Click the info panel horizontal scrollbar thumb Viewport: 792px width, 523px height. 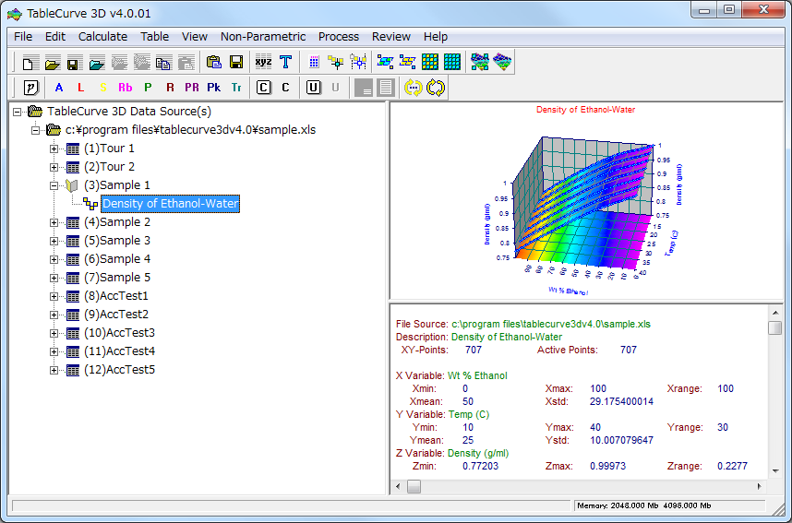click(414, 487)
